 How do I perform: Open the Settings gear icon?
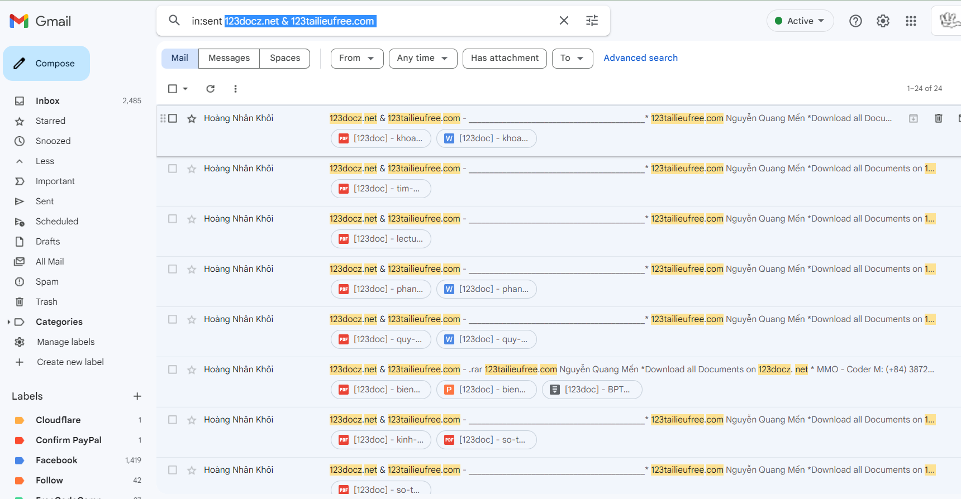[883, 21]
